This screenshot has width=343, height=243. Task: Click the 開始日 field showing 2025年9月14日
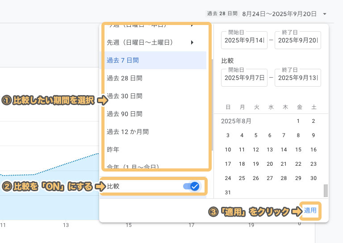(x=244, y=40)
